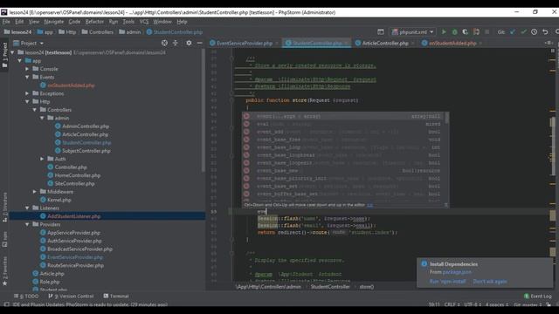Expand the Middleware folder
The height and width of the screenshot is (314, 559).
pos(35,192)
